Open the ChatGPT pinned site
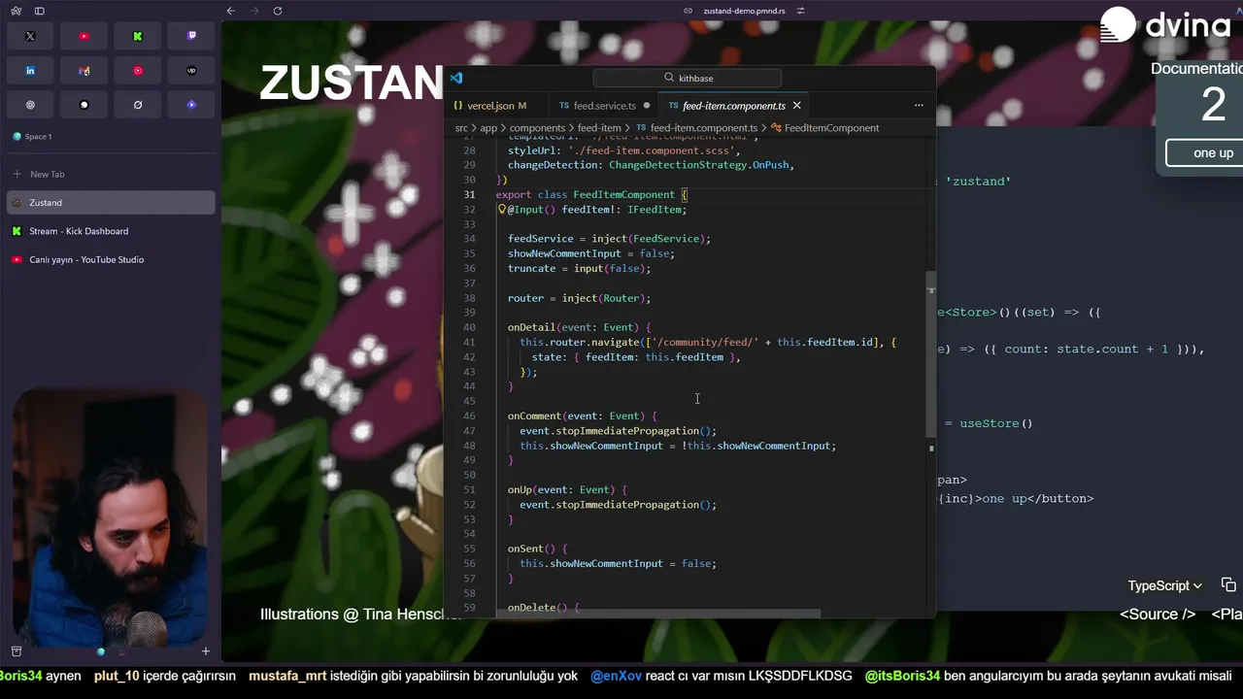This screenshot has width=1243, height=699. tap(30, 105)
